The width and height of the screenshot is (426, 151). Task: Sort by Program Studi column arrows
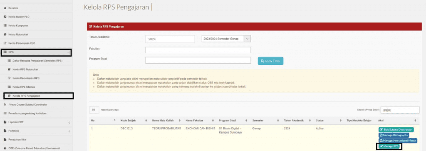click(x=246, y=120)
